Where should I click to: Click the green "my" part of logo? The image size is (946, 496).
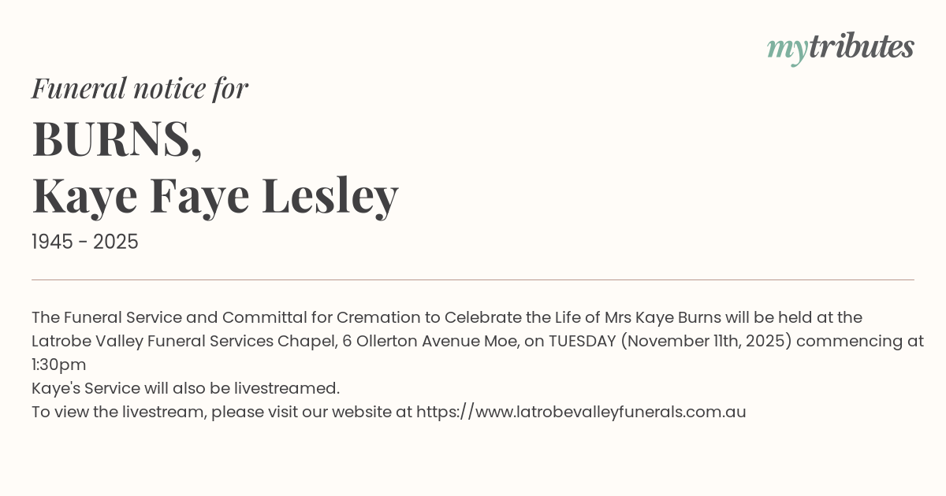click(787, 49)
